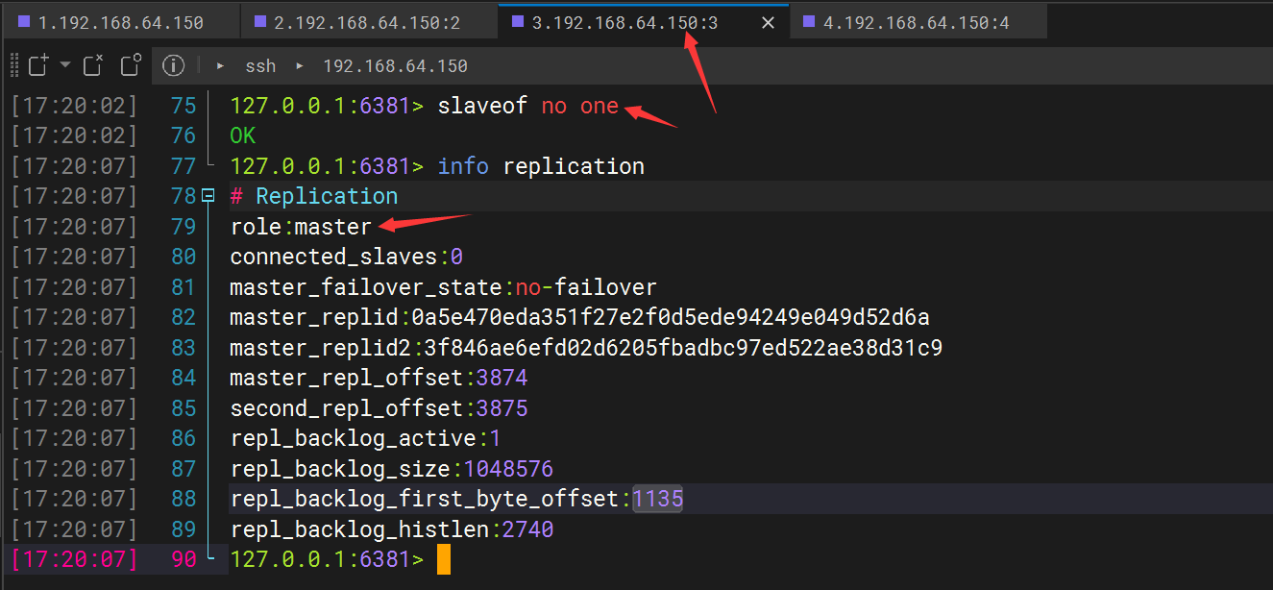
Task: Expand the arrow before ssh in breadcrumb
Action: [221, 66]
